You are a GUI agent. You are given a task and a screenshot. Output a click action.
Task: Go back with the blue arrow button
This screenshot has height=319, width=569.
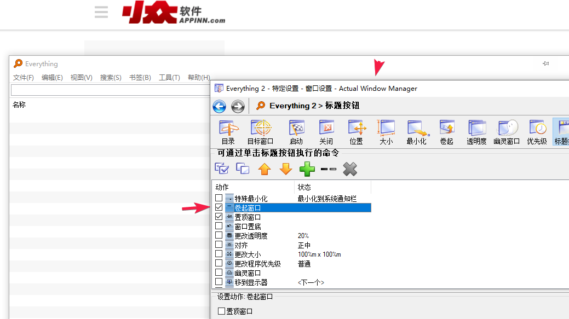click(219, 106)
